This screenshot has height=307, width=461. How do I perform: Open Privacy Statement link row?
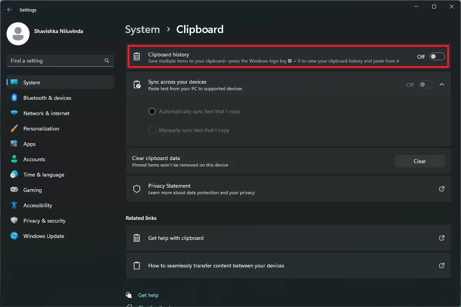[288, 189]
